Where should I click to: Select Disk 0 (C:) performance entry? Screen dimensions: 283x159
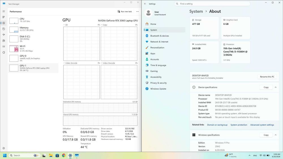point(33,39)
